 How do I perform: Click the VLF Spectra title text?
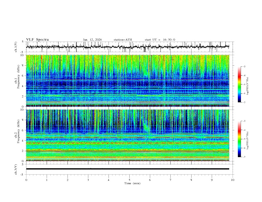[37, 40]
